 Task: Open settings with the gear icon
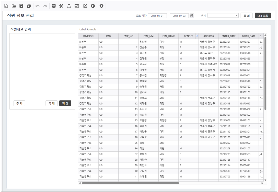pyautogui.click(x=101, y=6)
